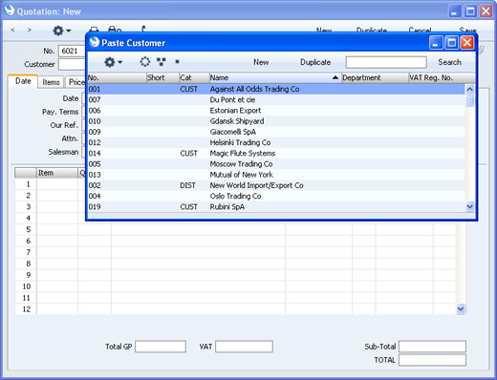Sort list by the VAT Reg. No. column header
This screenshot has height=380, width=497.
click(442, 77)
